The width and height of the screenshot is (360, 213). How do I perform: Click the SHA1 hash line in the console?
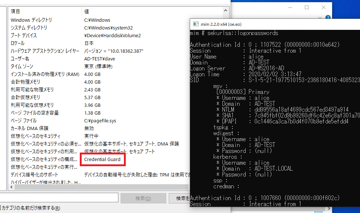[288, 115]
